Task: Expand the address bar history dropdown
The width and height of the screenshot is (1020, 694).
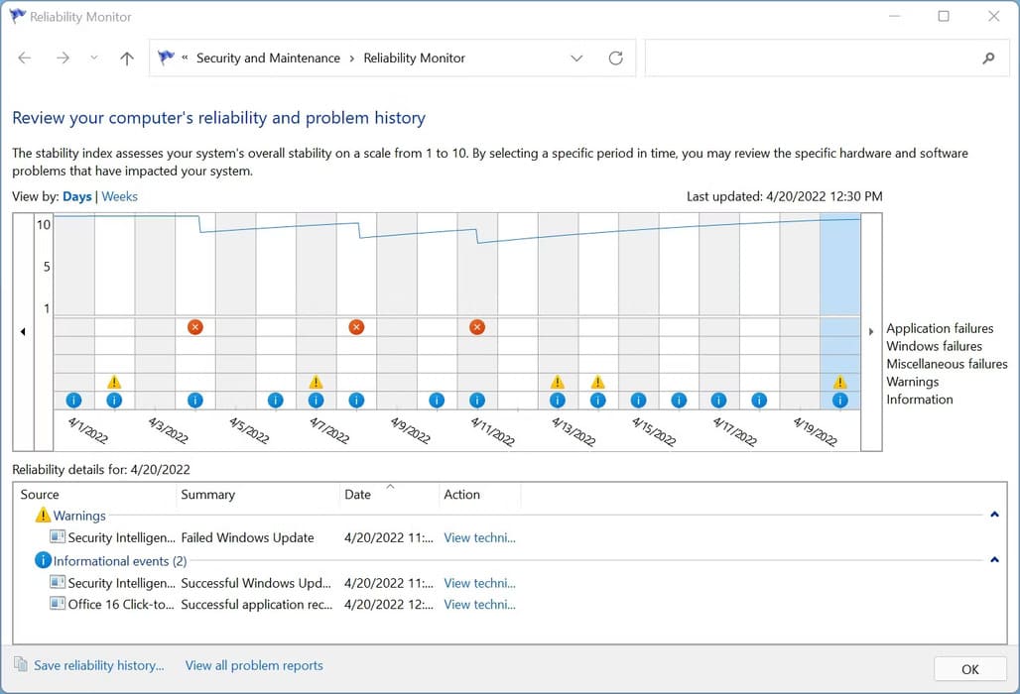Action: (x=576, y=58)
